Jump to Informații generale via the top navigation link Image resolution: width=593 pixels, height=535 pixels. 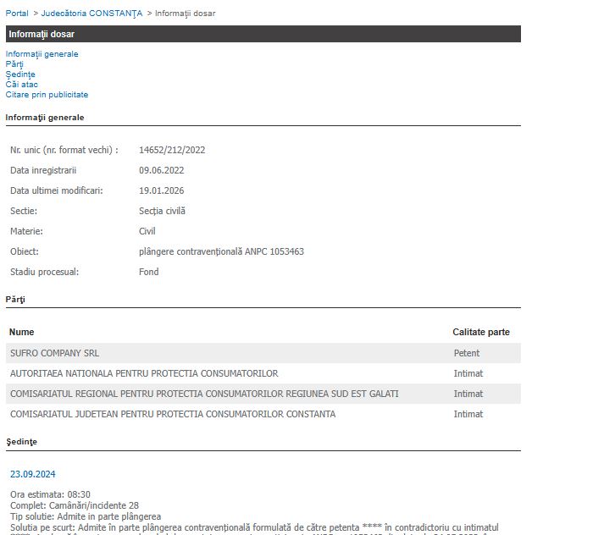pyautogui.click(x=42, y=54)
